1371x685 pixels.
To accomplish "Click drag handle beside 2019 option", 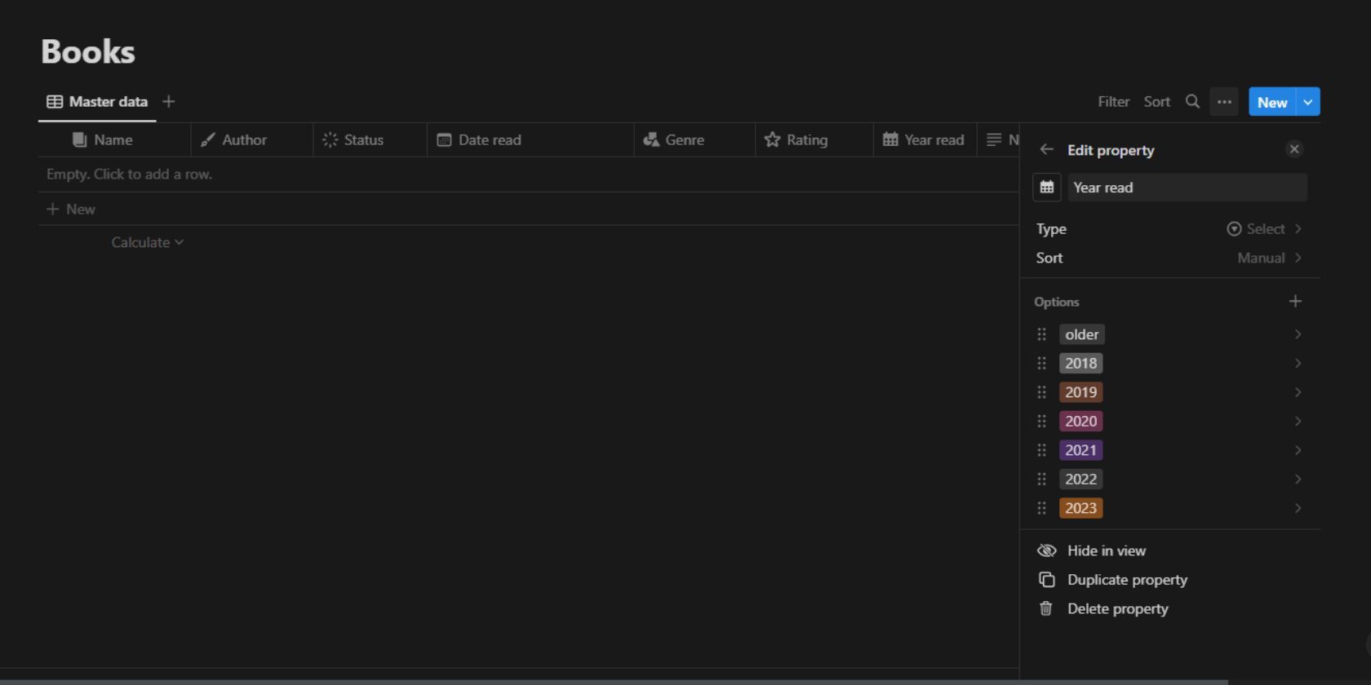I will click(x=1042, y=392).
